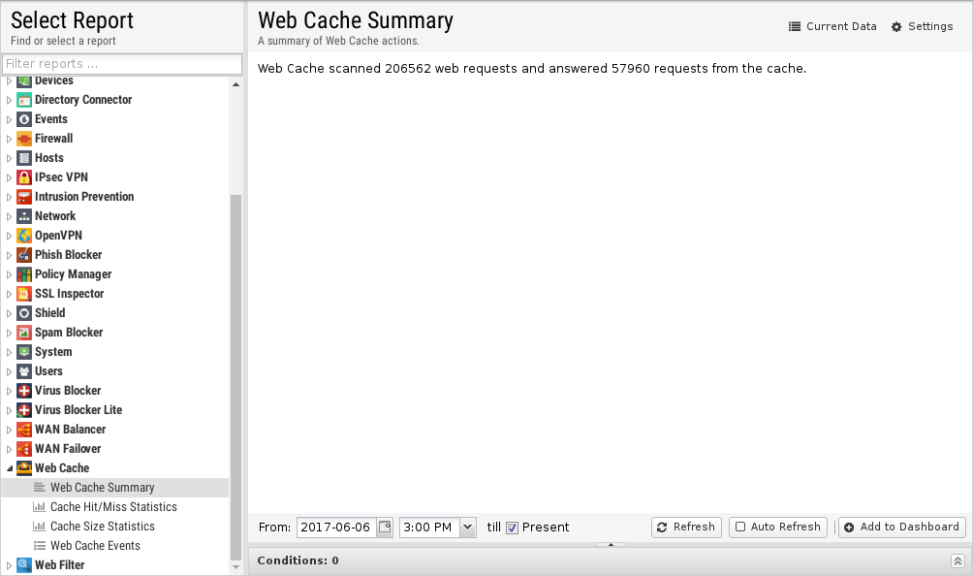Open the Web Cache Events report
The height and width of the screenshot is (576, 973).
pos(95,546)
